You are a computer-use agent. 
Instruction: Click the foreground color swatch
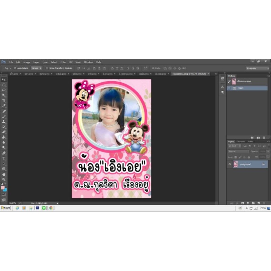pos(2,188)
